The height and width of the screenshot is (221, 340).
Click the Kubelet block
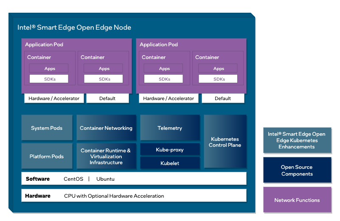click(x=170, y=163)
